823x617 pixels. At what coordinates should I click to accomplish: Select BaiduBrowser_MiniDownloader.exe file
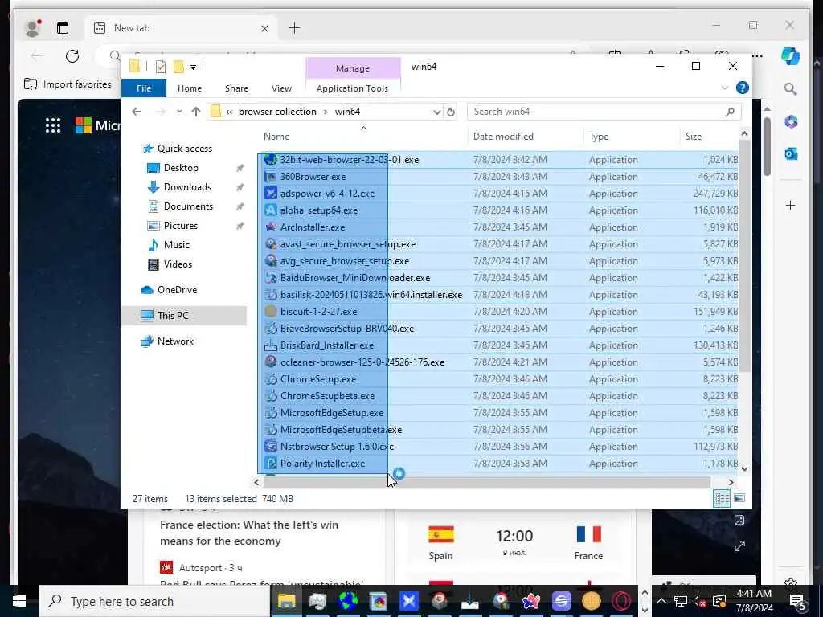coord(354,277)
